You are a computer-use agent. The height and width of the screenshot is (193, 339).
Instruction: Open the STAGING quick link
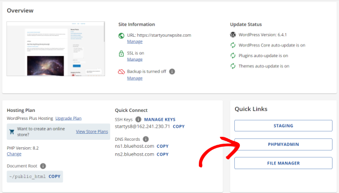(x=283, y=126)
